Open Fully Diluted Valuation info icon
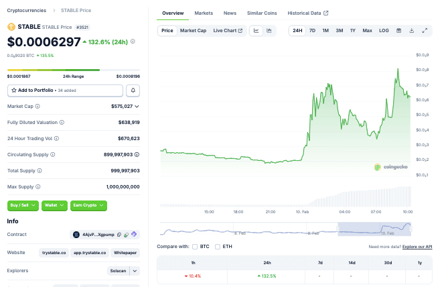 62,122
